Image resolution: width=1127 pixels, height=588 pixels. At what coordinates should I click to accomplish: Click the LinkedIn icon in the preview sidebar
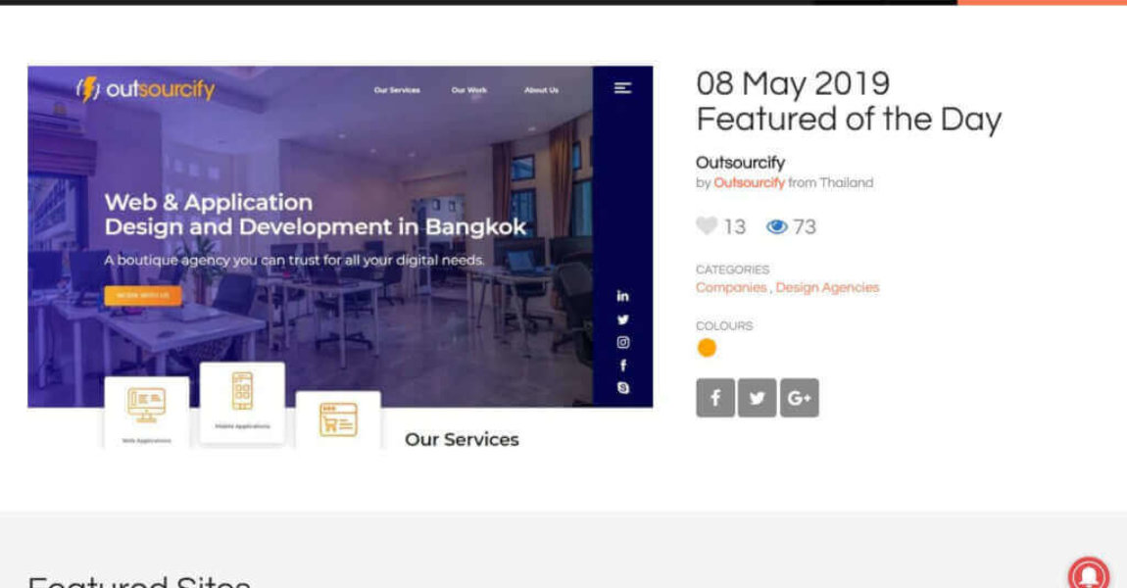point(622,296)
